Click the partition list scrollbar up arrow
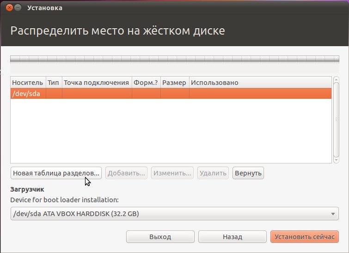The height and width of the screenshot is (253, 349). tap(337, 79)
